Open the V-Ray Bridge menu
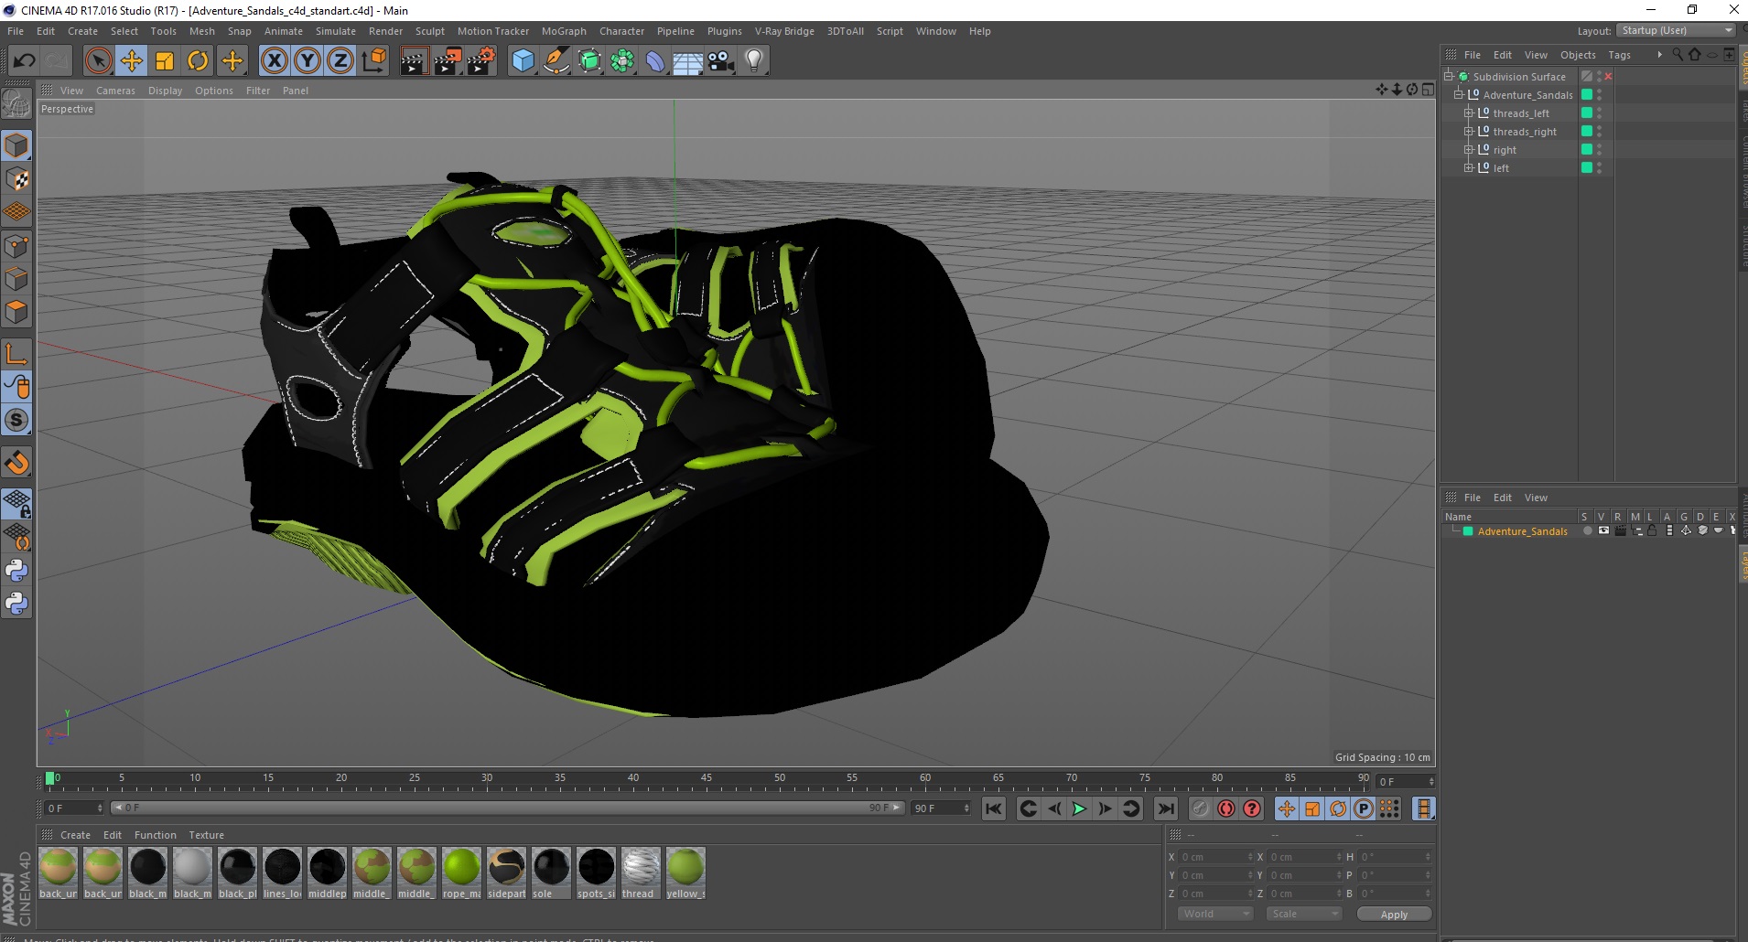Image resolution: width=1748 pixels, height=942 pixels. 784,31
